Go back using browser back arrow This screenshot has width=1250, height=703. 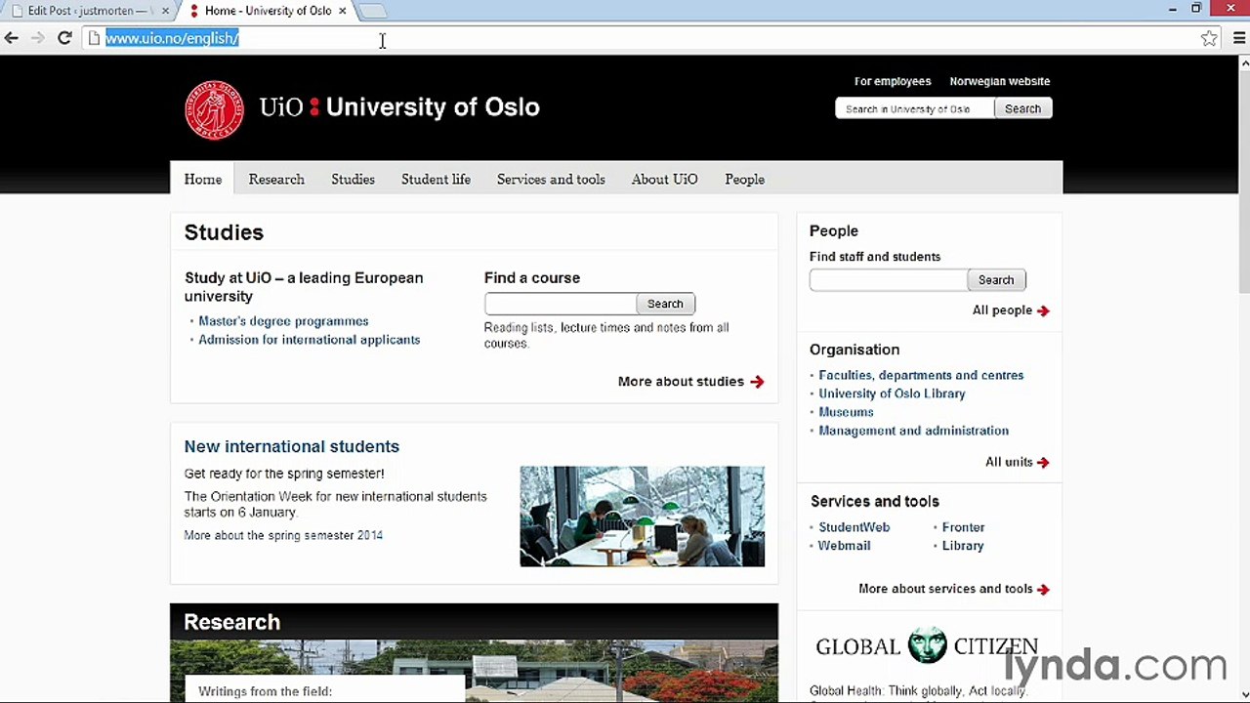pyautogui.click(x=12, y=38)
